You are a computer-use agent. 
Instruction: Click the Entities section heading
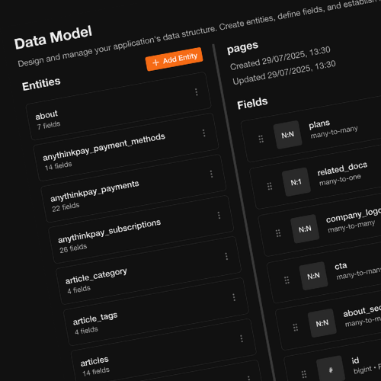[x=41, y=84]
